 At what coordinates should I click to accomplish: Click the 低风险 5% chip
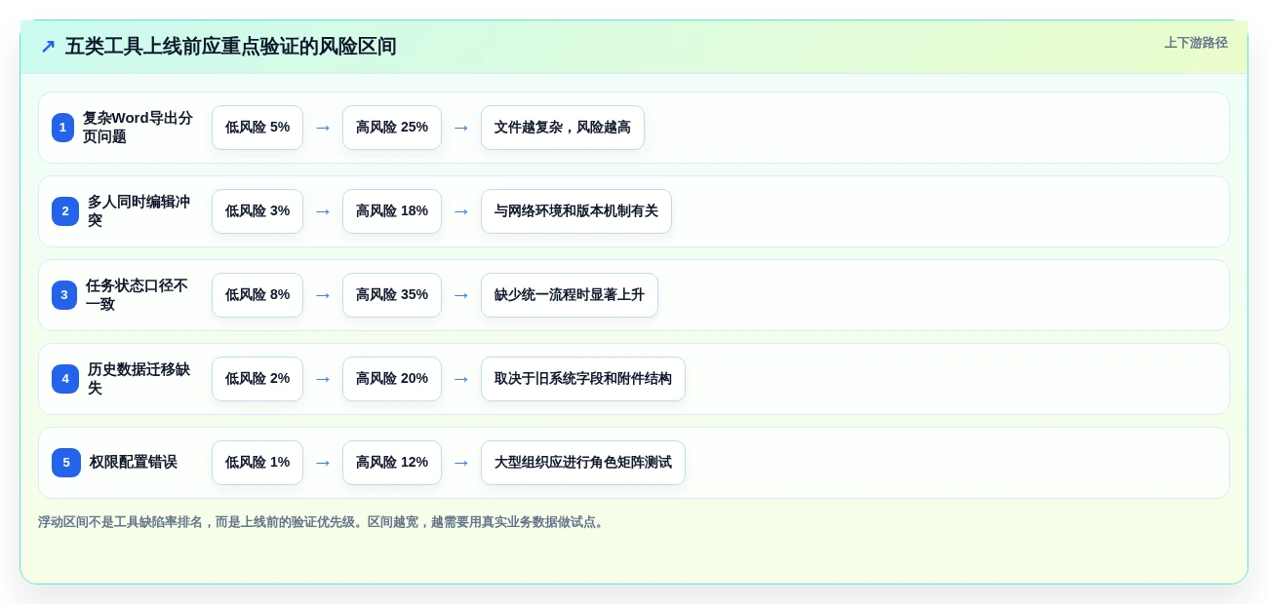pyautogui.click(x=258, y=128)
